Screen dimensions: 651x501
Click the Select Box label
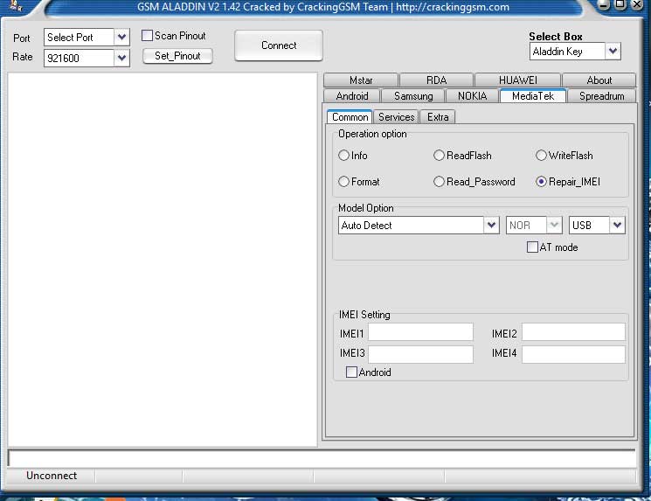coord(556,37)
